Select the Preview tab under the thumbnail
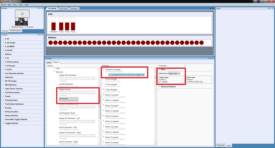Image resolution: width=275 pixels, height=148 pixels. pyautogui.click(x=5, y=31)
